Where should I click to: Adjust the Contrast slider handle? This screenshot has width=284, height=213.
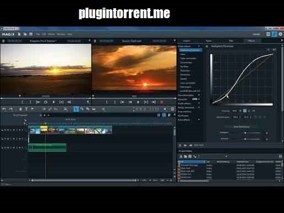245,139
